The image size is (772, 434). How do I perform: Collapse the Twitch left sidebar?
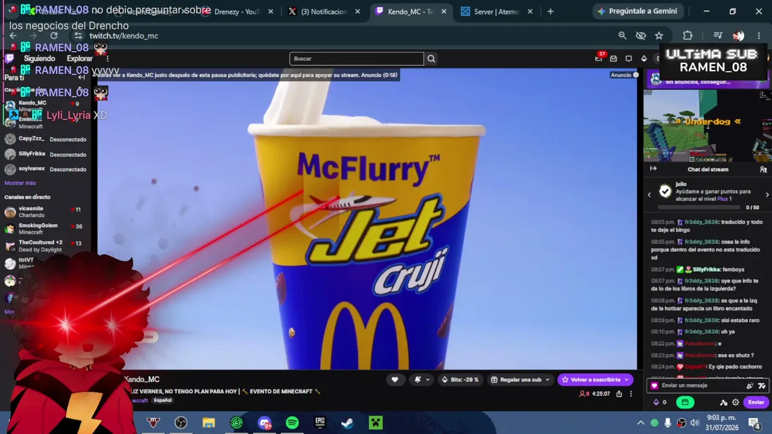pyautogui.click(x=81, y=77)
